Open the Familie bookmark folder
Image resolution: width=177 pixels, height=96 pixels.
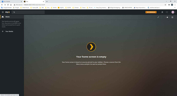click(x=54, y=8)
